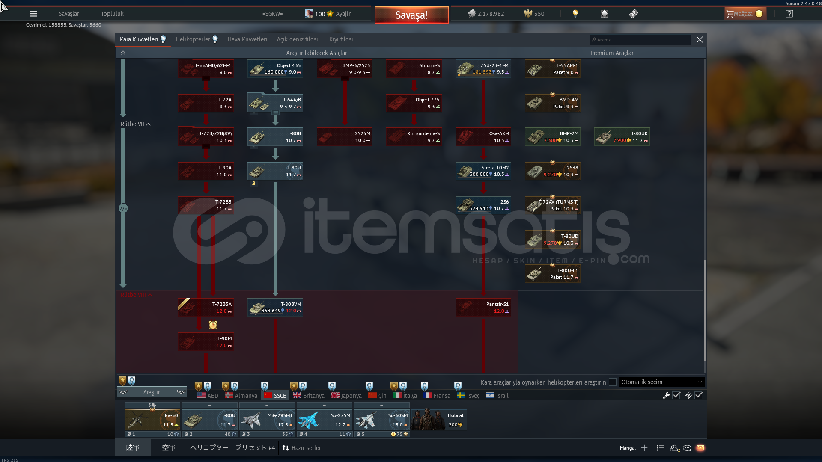The width and height of the screenshot is (822, 462).
Task: Select the T-80BVM research card
Action: point(275,308)
